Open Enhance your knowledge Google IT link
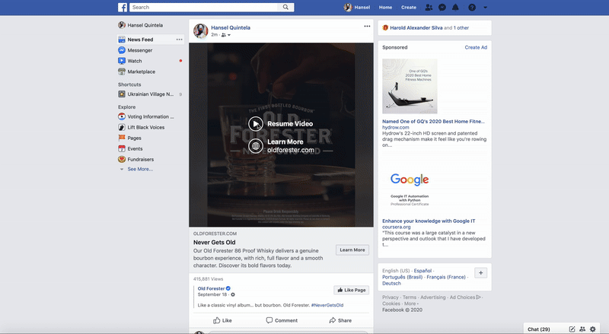 (429, 221)
